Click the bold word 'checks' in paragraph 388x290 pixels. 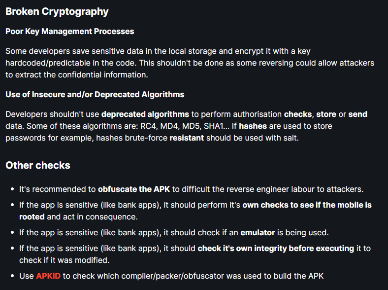pyautogui.click(x=298, y=114)
